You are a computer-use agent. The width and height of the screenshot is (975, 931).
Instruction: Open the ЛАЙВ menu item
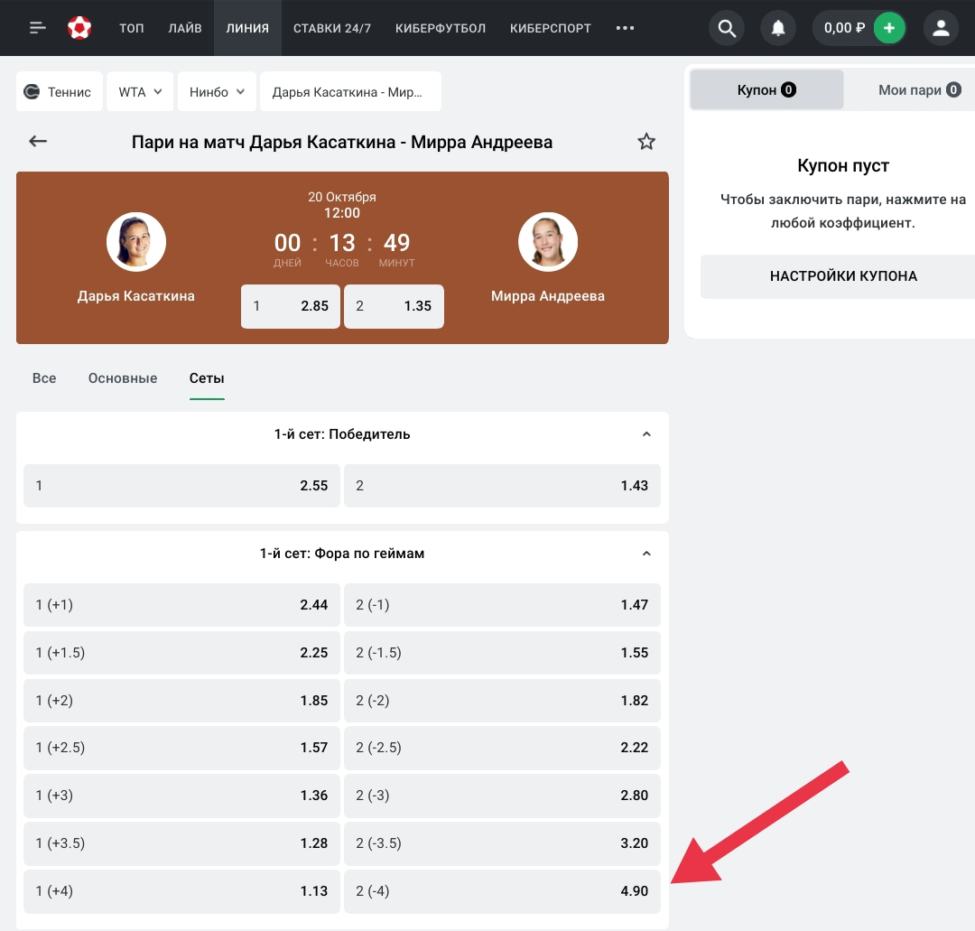tap(185, 28)
